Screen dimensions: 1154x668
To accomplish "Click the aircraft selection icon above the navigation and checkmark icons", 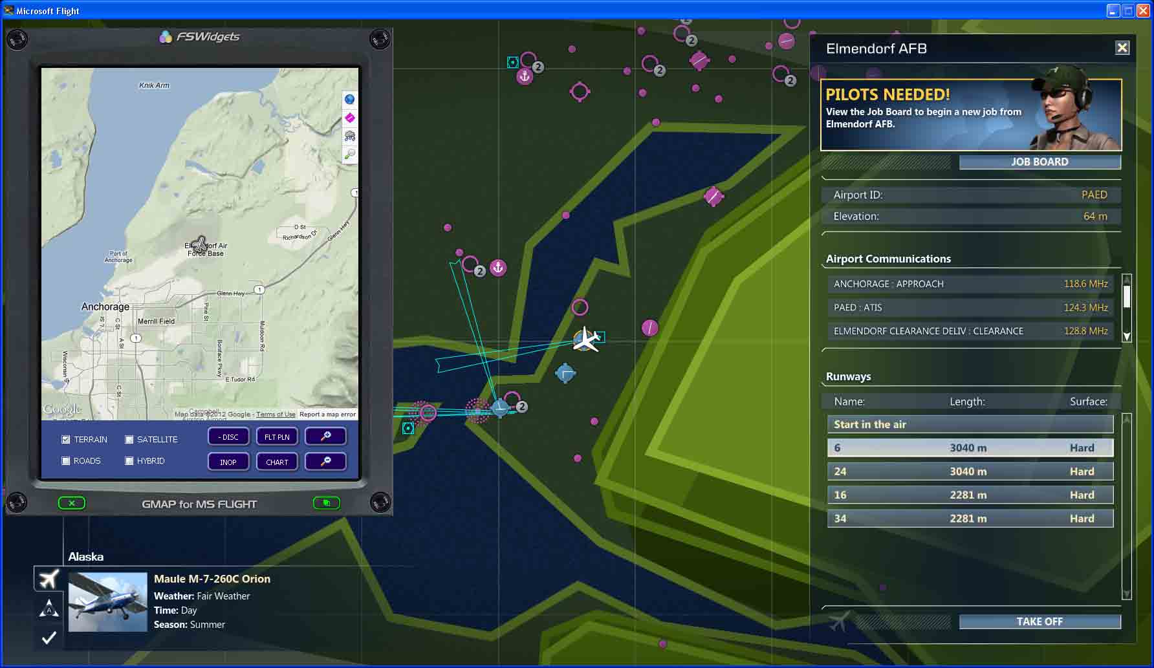I will click(49, 579).
